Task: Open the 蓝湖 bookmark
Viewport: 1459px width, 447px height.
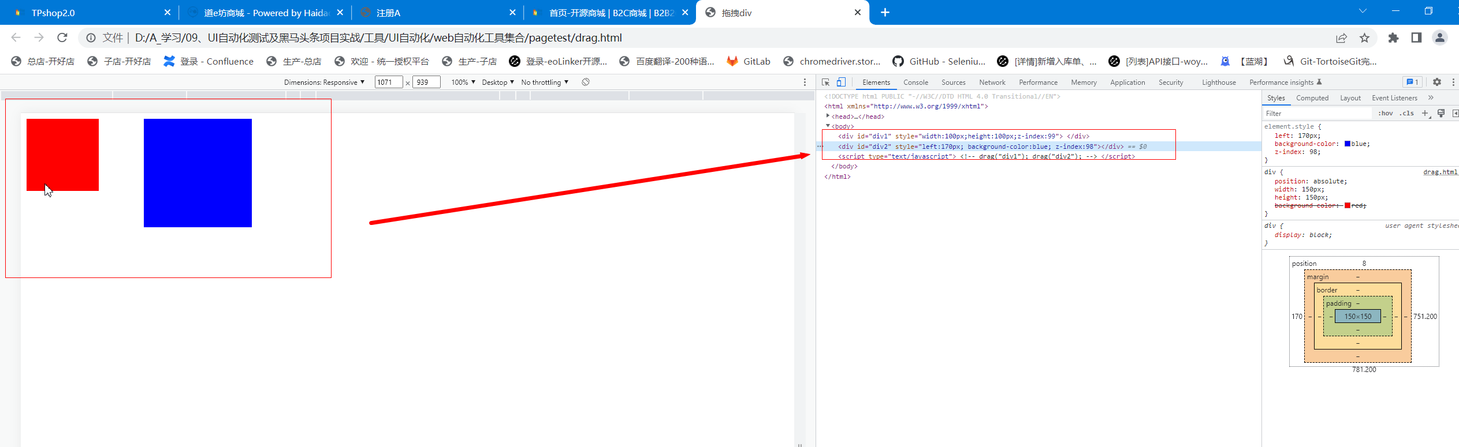Action: click(x=1245, y=61)
